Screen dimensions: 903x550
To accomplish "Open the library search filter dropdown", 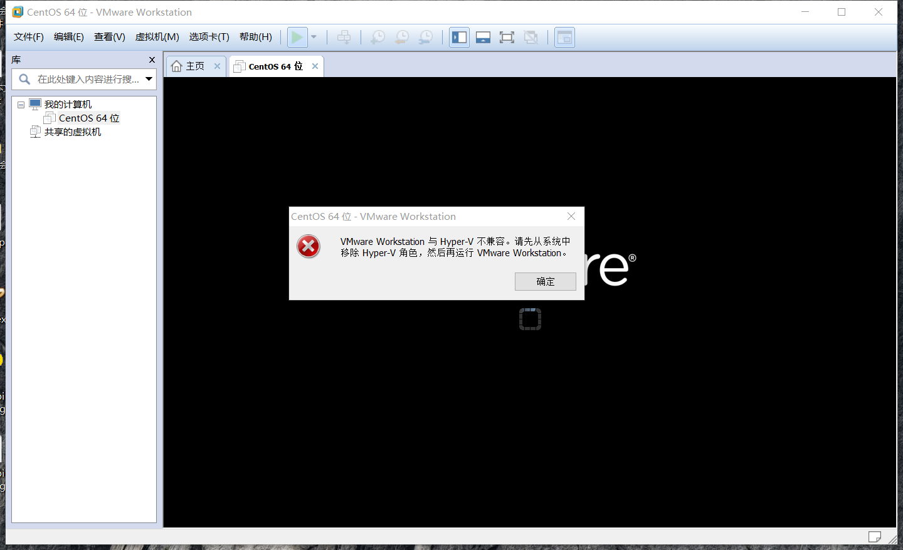I will click(x=149, y=79).
